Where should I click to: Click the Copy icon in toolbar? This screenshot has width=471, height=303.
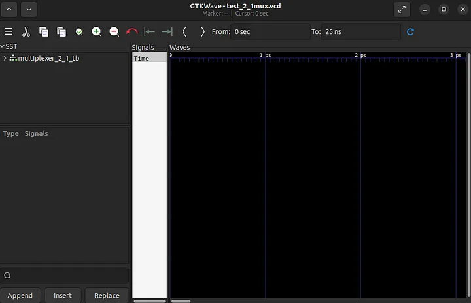[x=44, y=31]
